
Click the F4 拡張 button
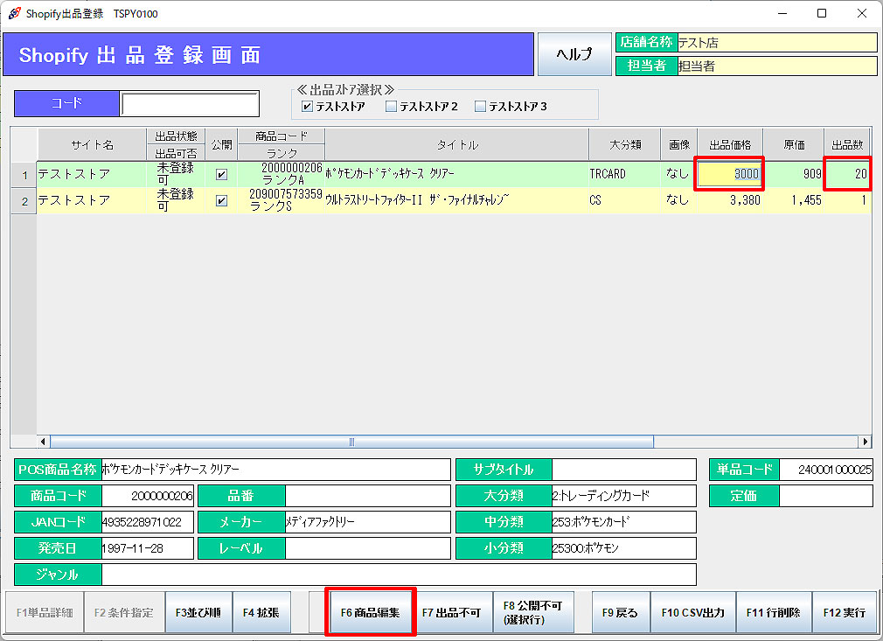click(x=261, y=612)
